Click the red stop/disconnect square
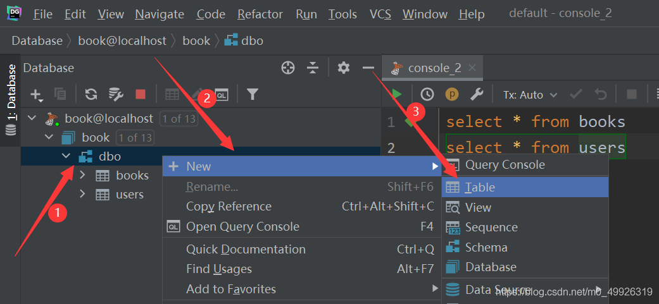This screenshot has width=659, height=304. click(141, 94)
